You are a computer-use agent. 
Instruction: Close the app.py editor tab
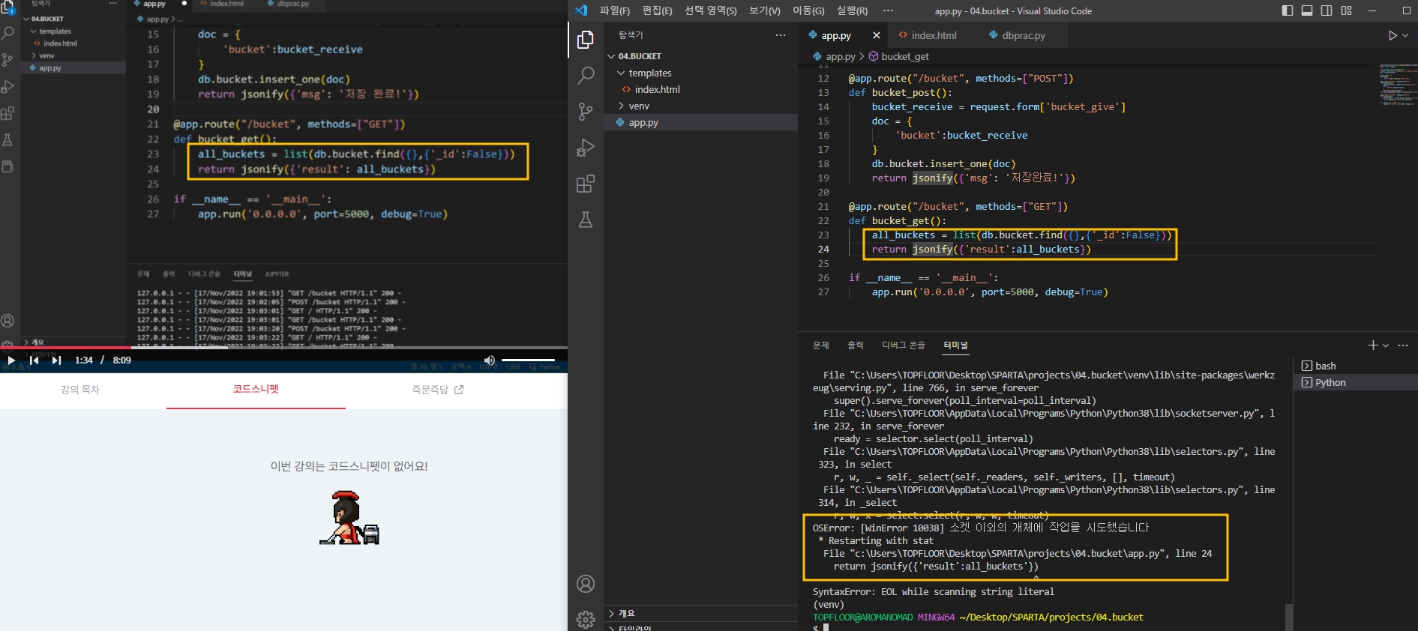tap(877, 35)
